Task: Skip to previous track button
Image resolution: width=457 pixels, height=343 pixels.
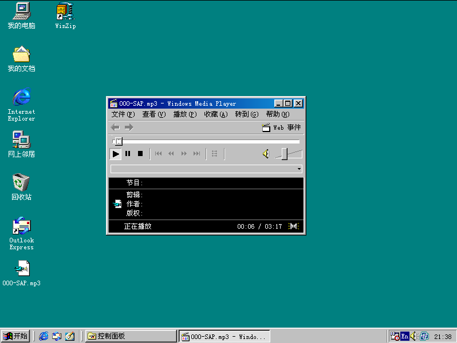Action: click(158, 154)
